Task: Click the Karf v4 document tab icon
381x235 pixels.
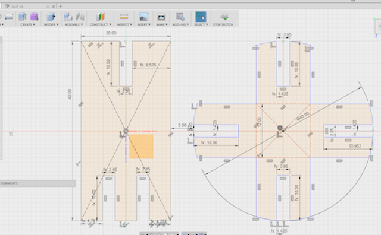Action: pyautogui.click(x=7, y=6)
